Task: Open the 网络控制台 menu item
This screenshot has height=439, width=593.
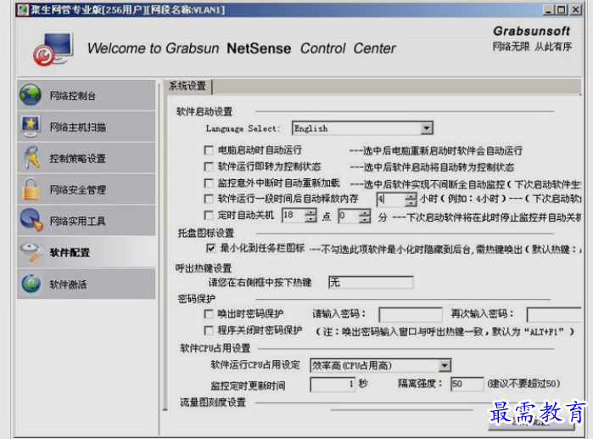Action: (87, 95)
